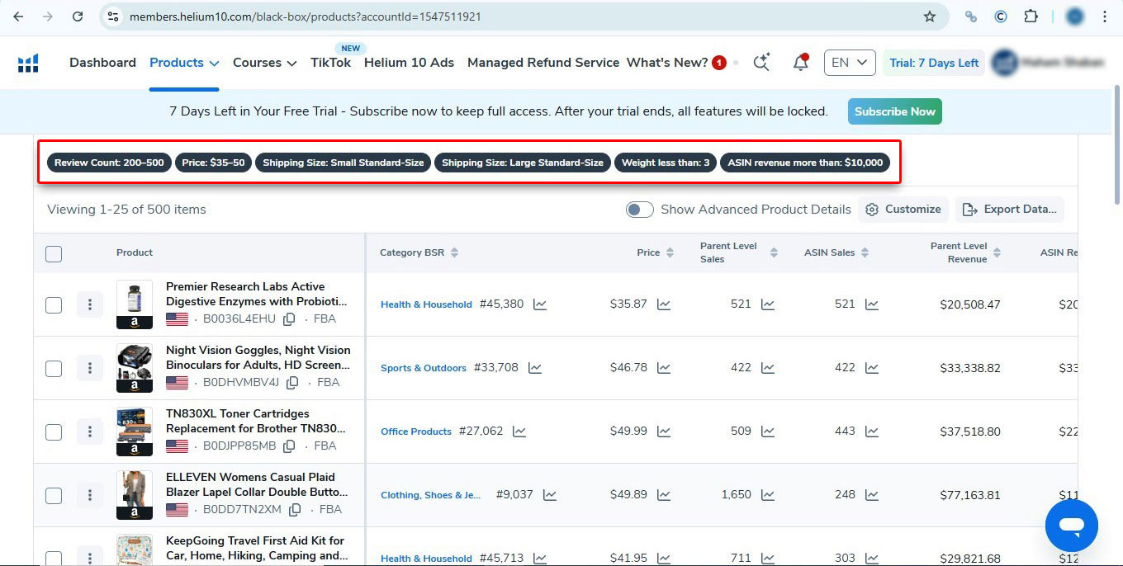Check the select-all products checkbox
Image resolution: width=1123 pixels, height=566 pixels.
point(54,253)
